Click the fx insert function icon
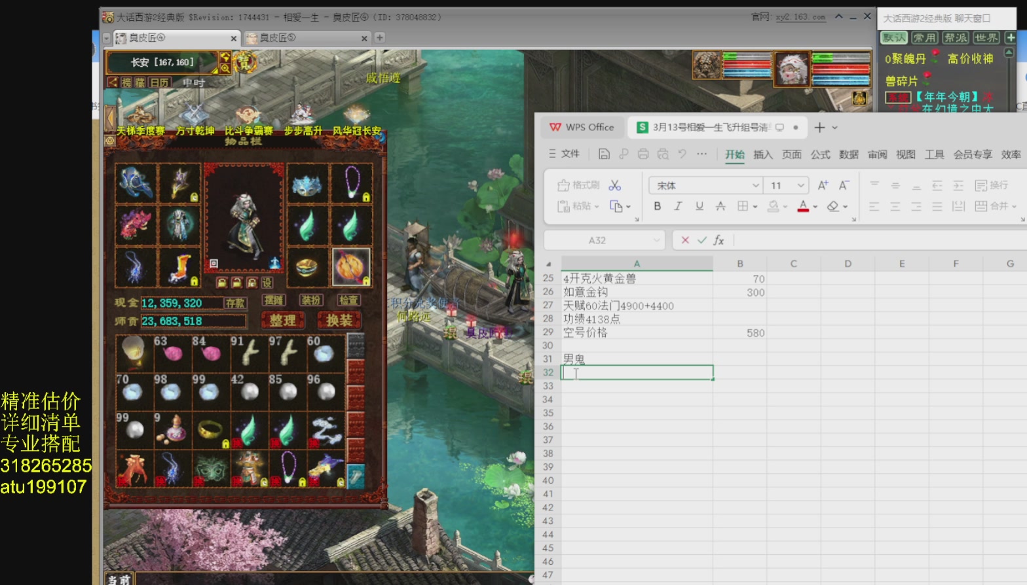Viewport: 1027px width, 585px height. pos(719,240)
